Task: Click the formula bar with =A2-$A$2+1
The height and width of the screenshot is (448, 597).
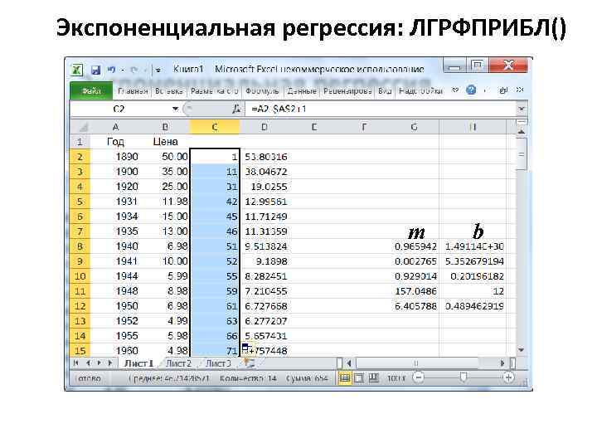Action: point(381,109)
